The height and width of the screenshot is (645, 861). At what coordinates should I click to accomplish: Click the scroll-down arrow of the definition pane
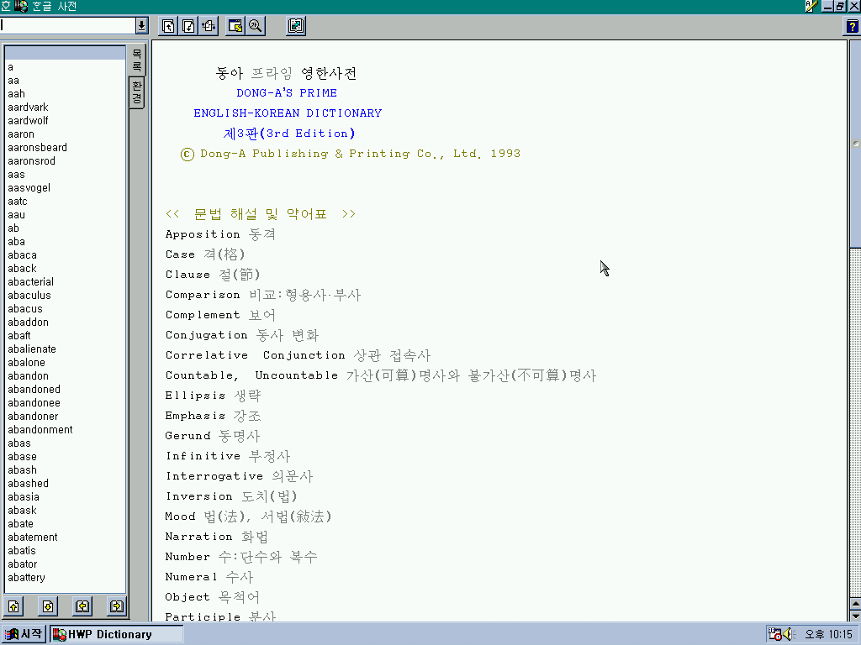click(x=855, y=616)
